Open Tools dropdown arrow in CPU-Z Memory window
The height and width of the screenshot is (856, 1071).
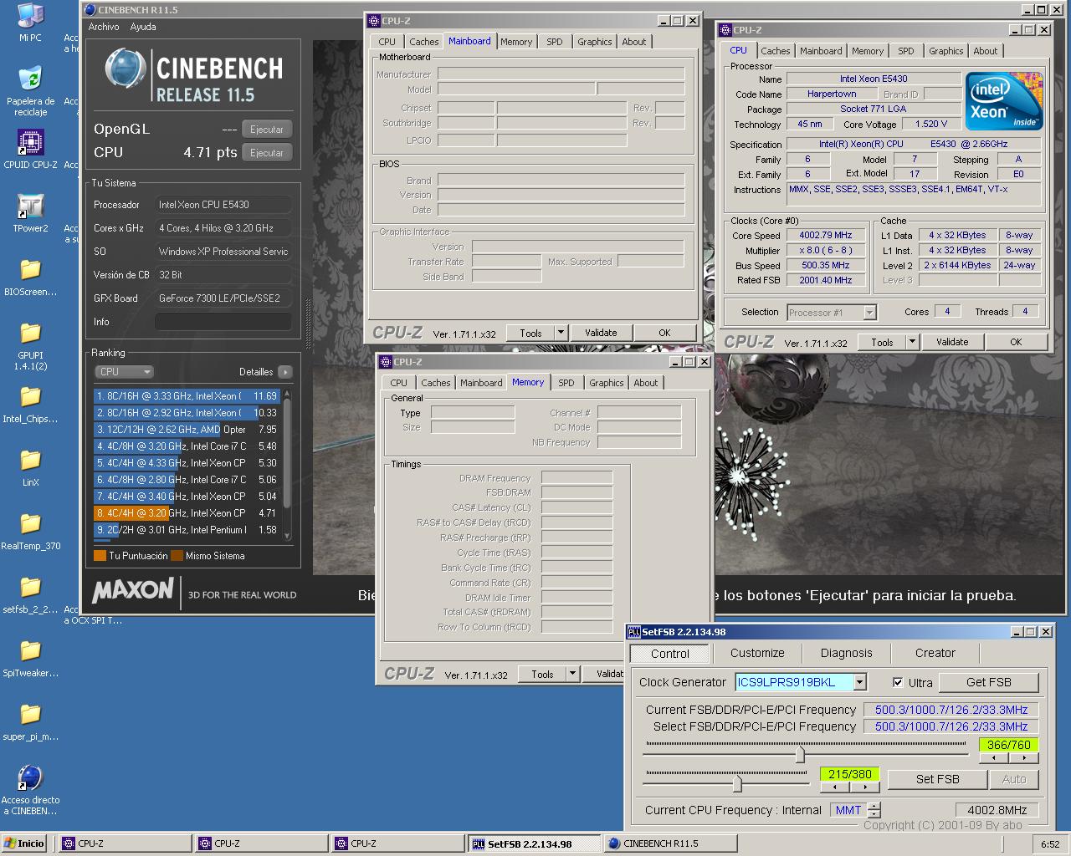573,674
